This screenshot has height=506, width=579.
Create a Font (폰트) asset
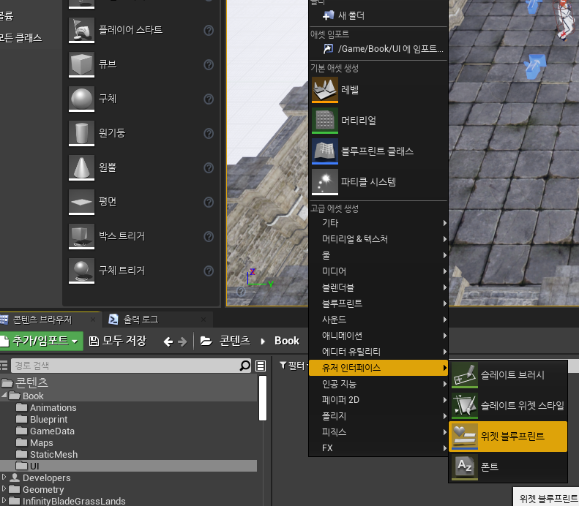(508, 467)
